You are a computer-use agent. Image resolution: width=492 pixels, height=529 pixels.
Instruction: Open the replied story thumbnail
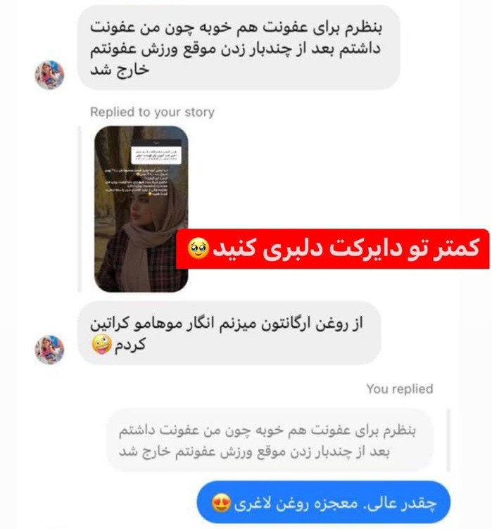[141, 209]
